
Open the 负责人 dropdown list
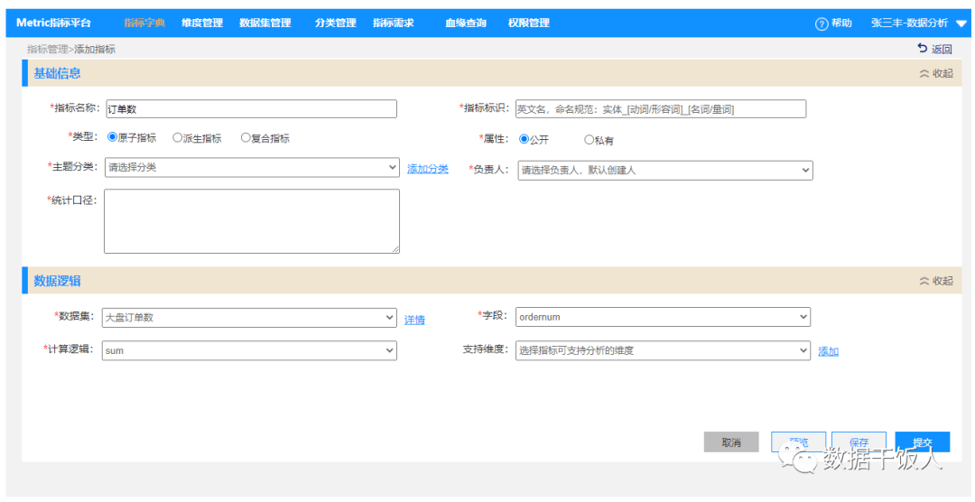(x=665, y=170)
